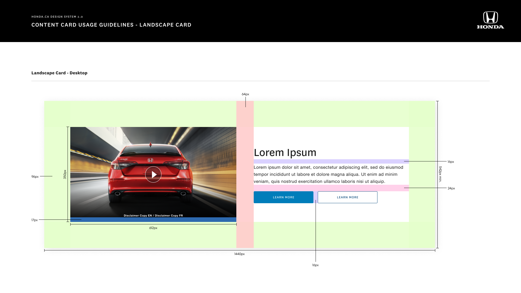Click the Disclaimer Copy EN / FR caption

(153, 216)
